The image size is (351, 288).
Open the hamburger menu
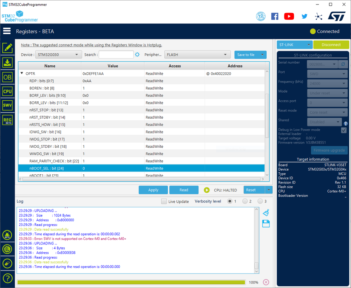coord(7,31)
